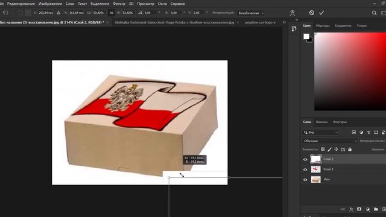Switch to the Контуры tab
The height and width of the screenshot is (217, 386).
340,122
